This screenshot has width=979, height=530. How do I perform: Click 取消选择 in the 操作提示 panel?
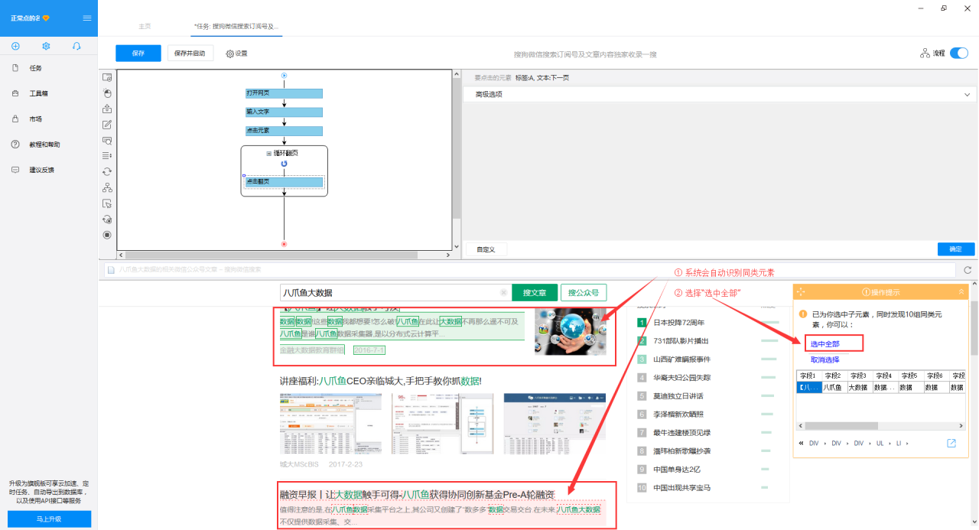(x=825, y=359)
